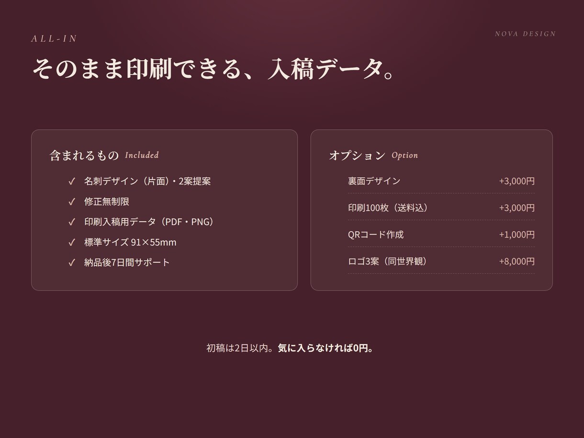Click the bold text 気に入らなければ0円。
Image resolution: width=584 pixels, height=438 pixels.
[x=326, y=348]
